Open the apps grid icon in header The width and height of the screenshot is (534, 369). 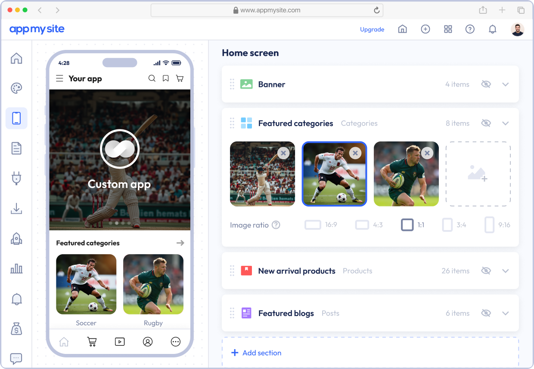[x=448, y=29]
